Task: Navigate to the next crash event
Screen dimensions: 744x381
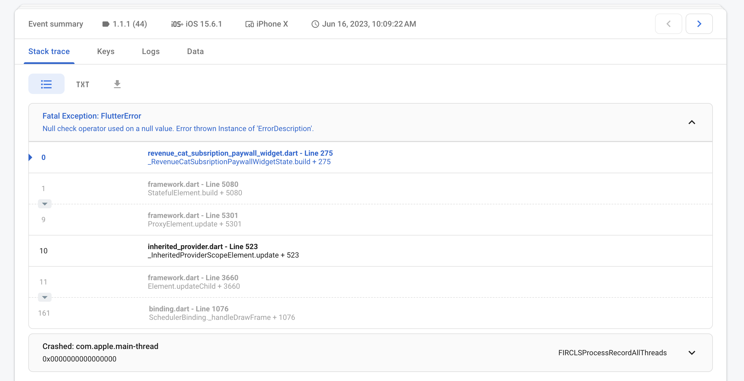Action: 699,24
